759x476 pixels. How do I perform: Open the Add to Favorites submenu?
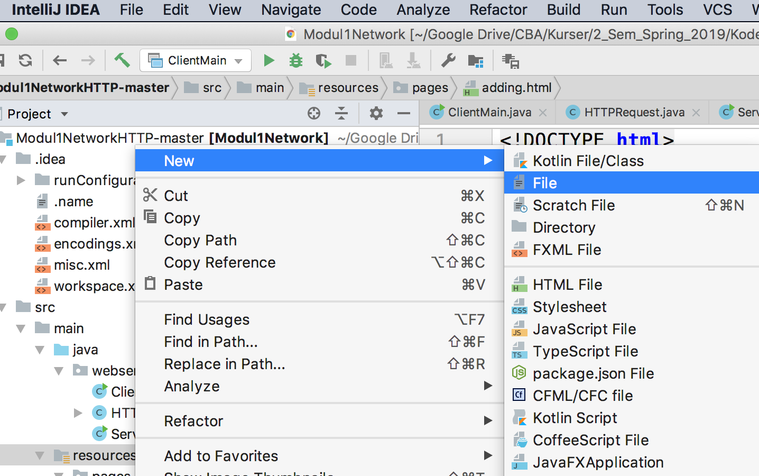coord(320,456)
